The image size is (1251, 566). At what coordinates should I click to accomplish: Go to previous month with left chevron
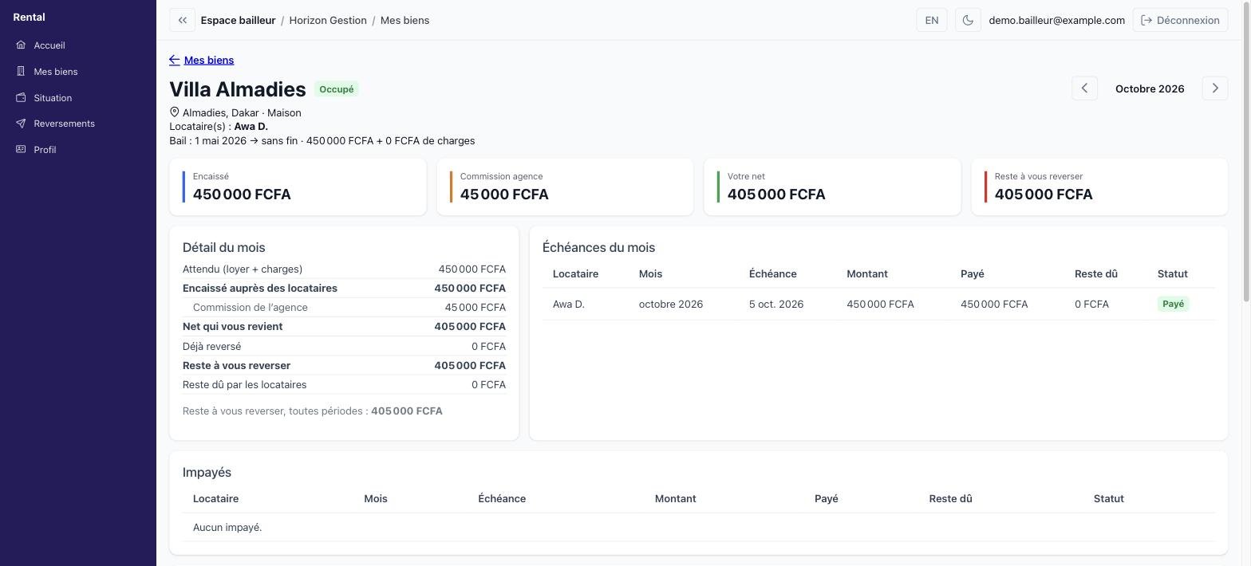point(1084,88)
